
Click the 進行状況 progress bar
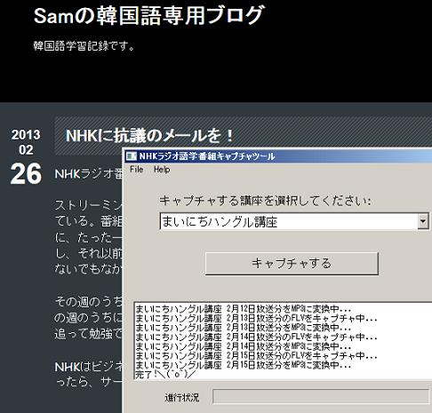click(x=321, y=396)
